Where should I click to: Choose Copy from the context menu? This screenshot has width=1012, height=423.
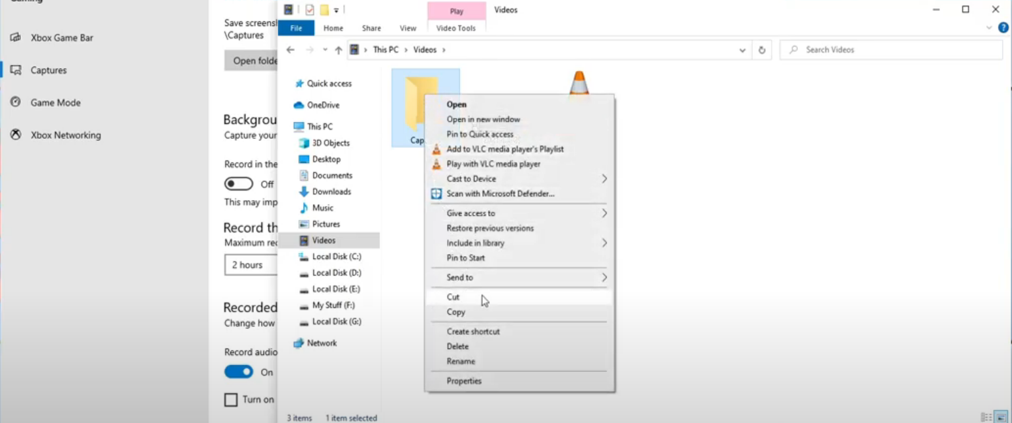tap(519, 312)
